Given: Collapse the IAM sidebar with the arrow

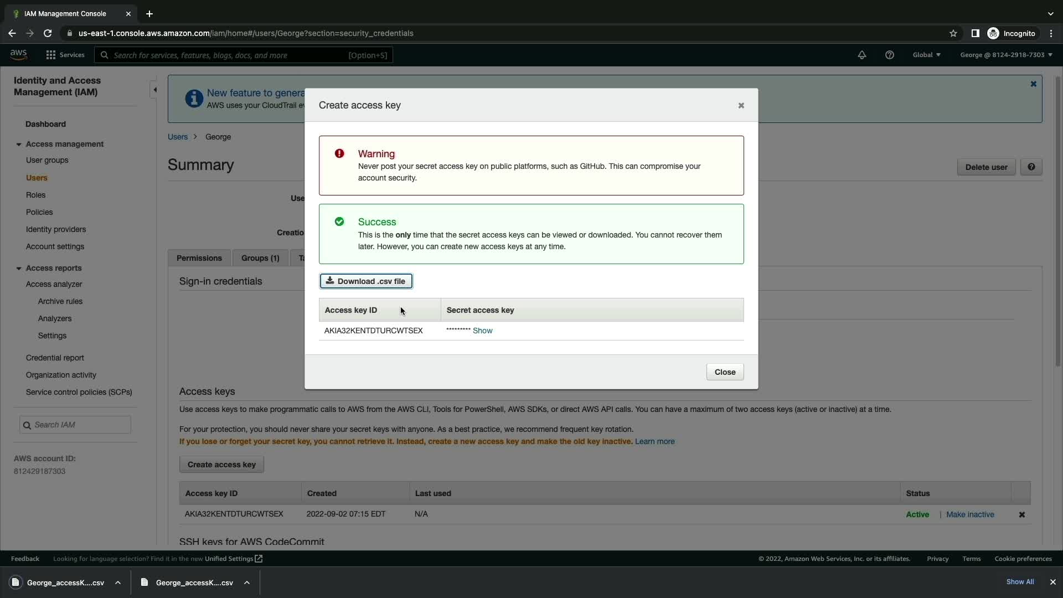Looking at the screenshot, I should pos(154,90).
